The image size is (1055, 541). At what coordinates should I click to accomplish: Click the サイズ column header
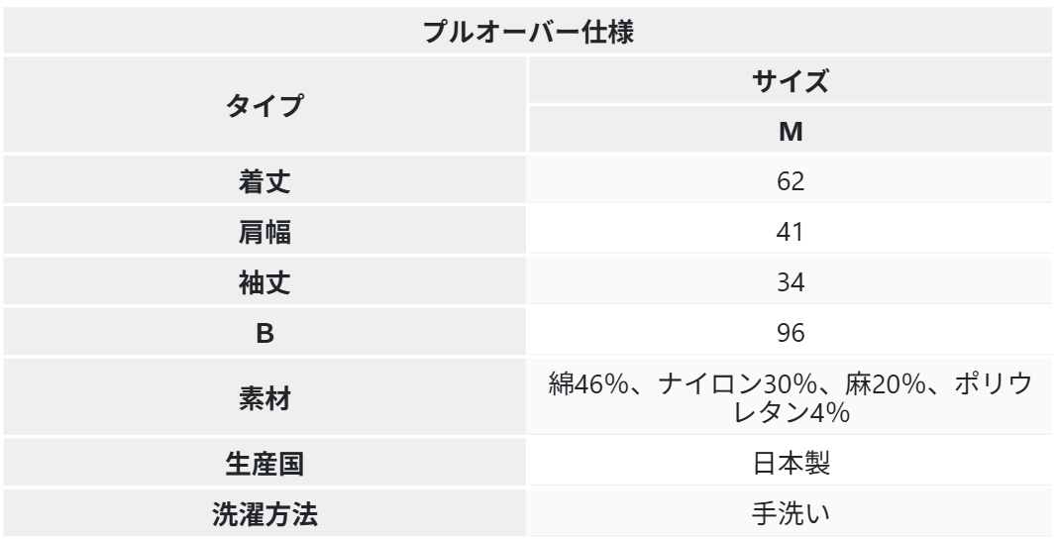coord(790,81)
